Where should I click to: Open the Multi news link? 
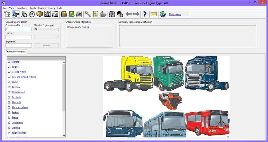pyautogui.click(x=175, y=14)
